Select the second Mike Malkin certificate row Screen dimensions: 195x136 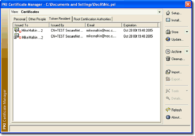click(x=86, y=36)
